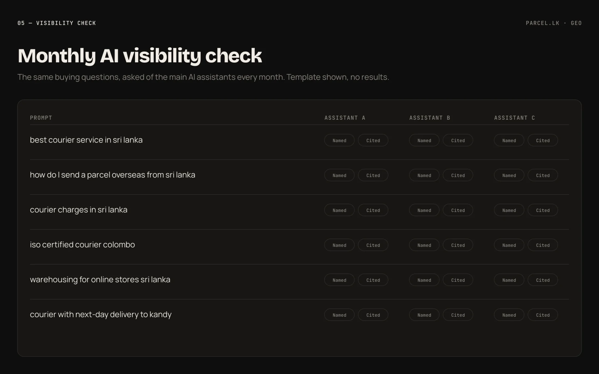Click the subtitle about the same buying questions
Screen dimensions: 599x374
203,77
